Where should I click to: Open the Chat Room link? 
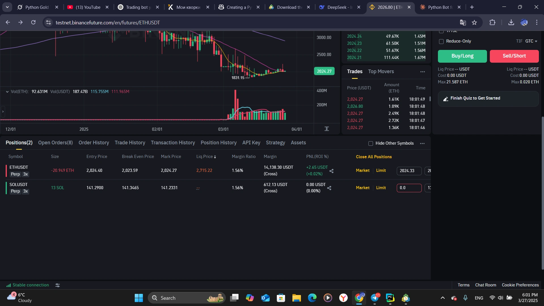click(486, 285)
